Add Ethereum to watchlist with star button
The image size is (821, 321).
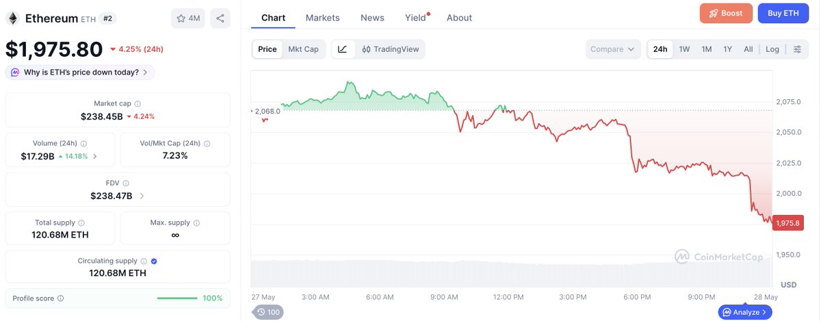coord(188,18)
